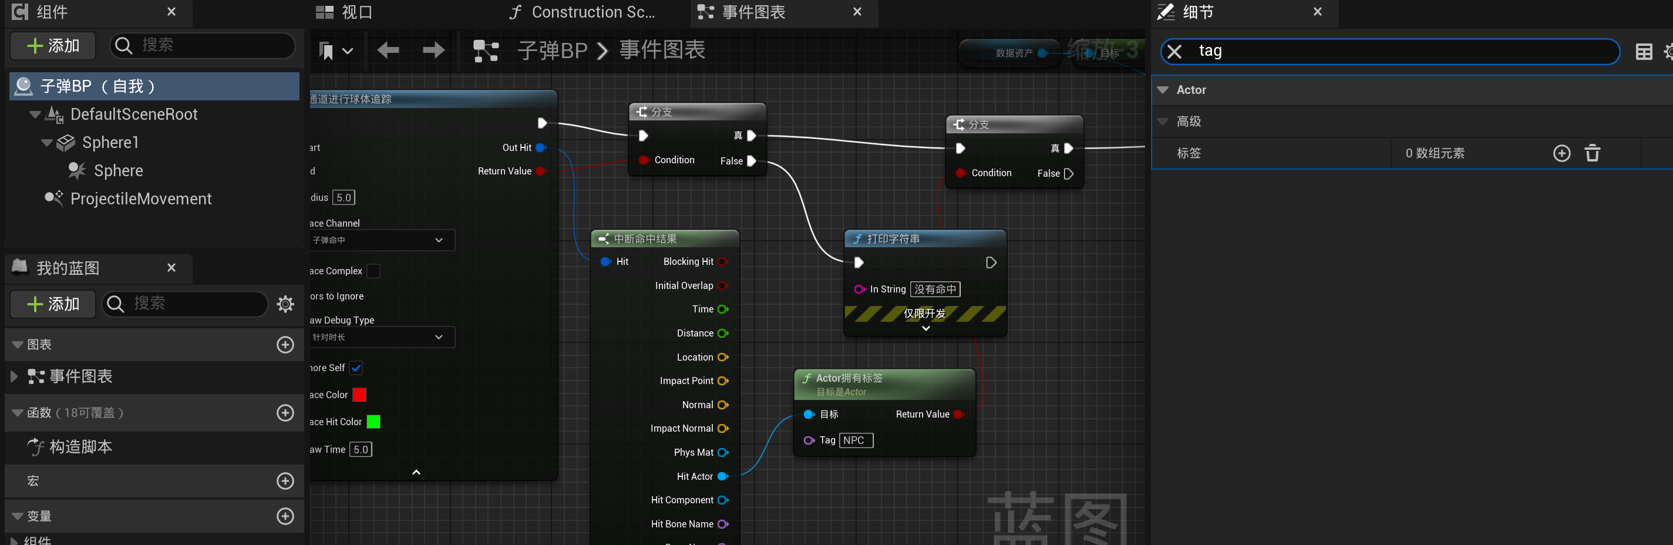Viewport: 1673px width, 545px height.
Task: Collapse the 变量 section
Action: click(18, 516)
